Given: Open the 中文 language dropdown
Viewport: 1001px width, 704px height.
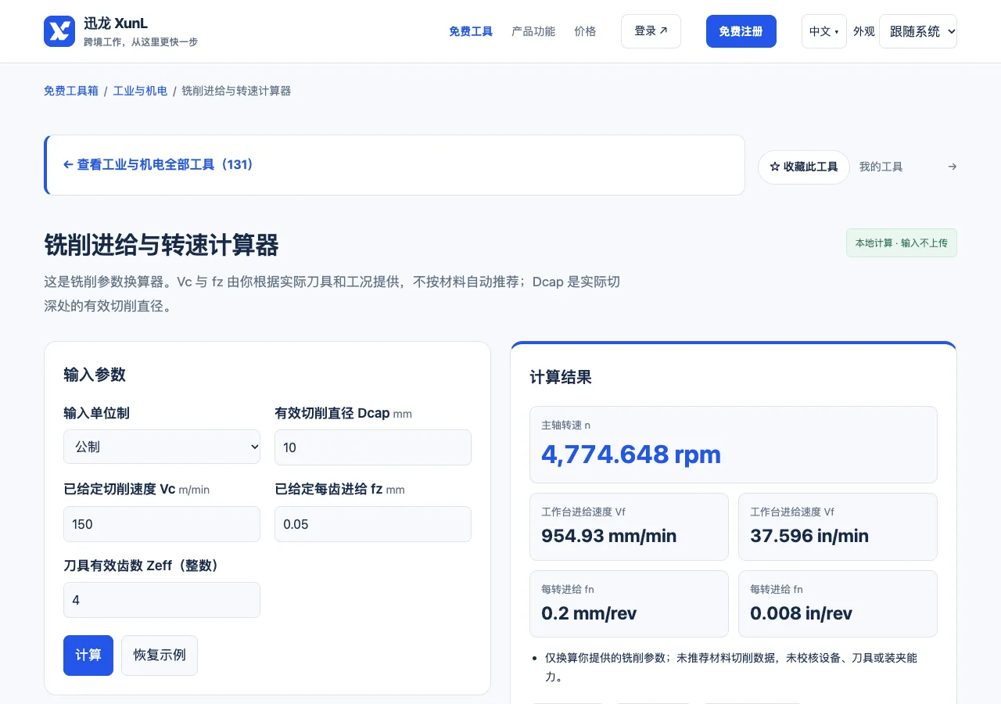Looking at the screenshot, I should pos(823,31).
